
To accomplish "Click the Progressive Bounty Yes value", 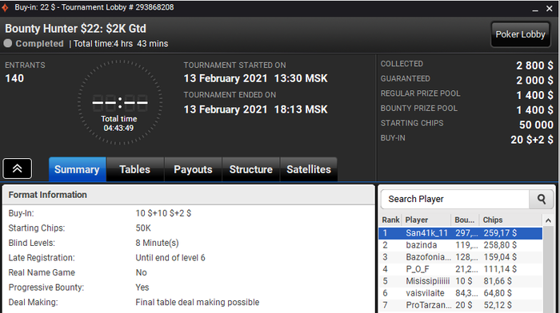I will coord(142,287).
